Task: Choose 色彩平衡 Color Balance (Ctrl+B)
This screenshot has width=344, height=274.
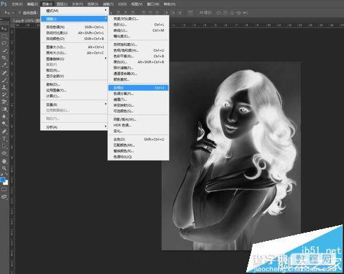Action: [x=138, y=56]
